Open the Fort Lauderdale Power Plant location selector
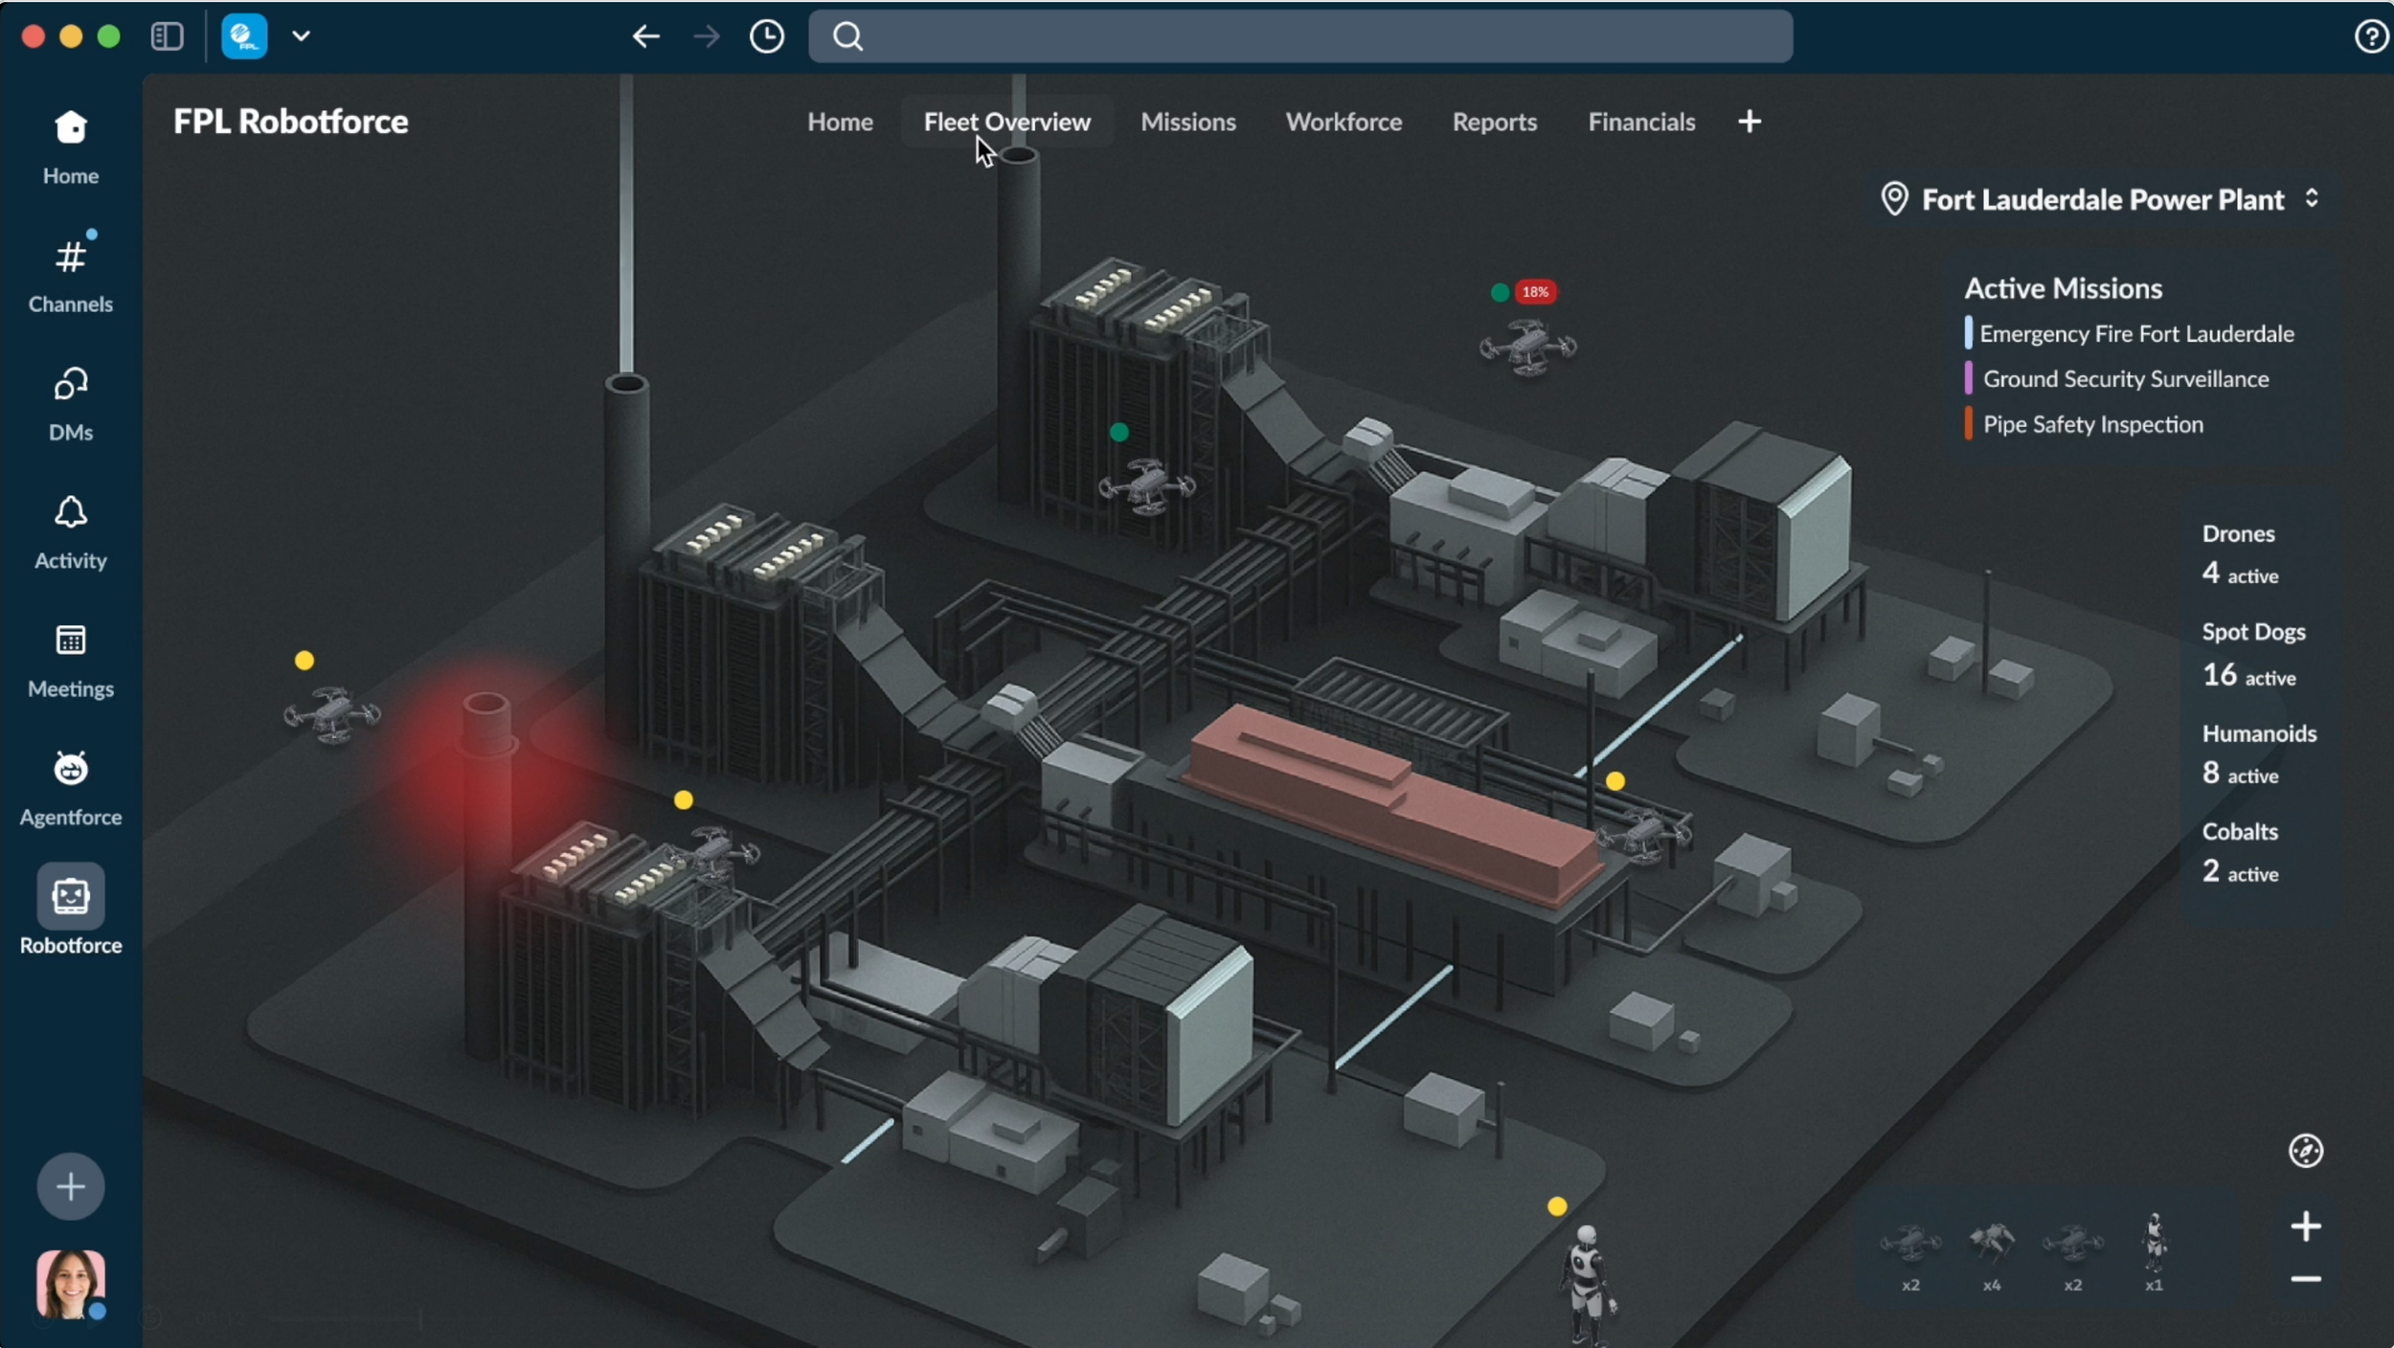 coord(2101,199)
